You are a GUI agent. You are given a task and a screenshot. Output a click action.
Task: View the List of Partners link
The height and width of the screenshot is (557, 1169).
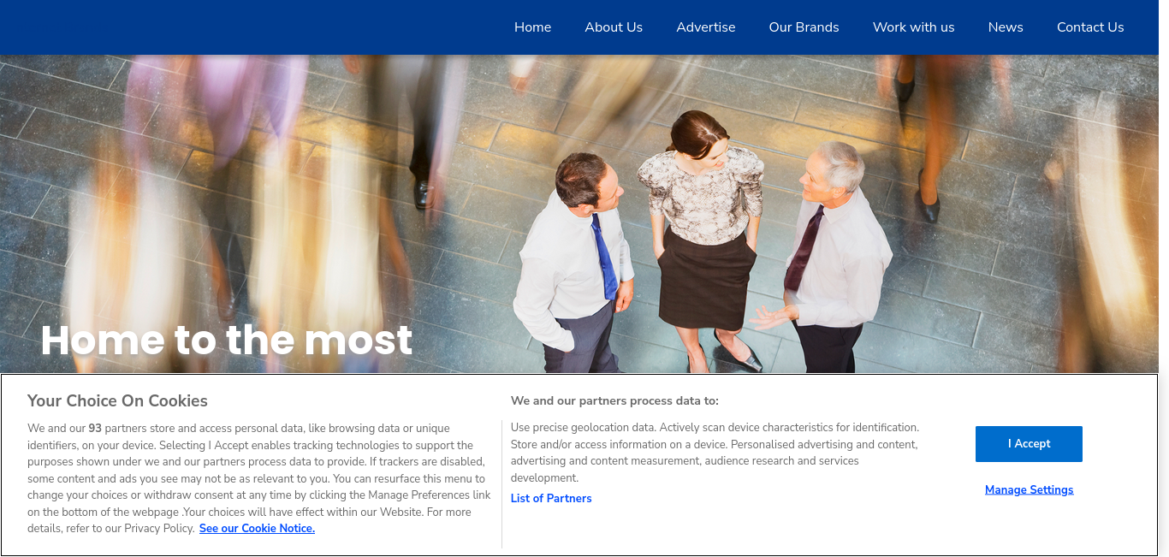pyautogui.click(x=551, y=499)
